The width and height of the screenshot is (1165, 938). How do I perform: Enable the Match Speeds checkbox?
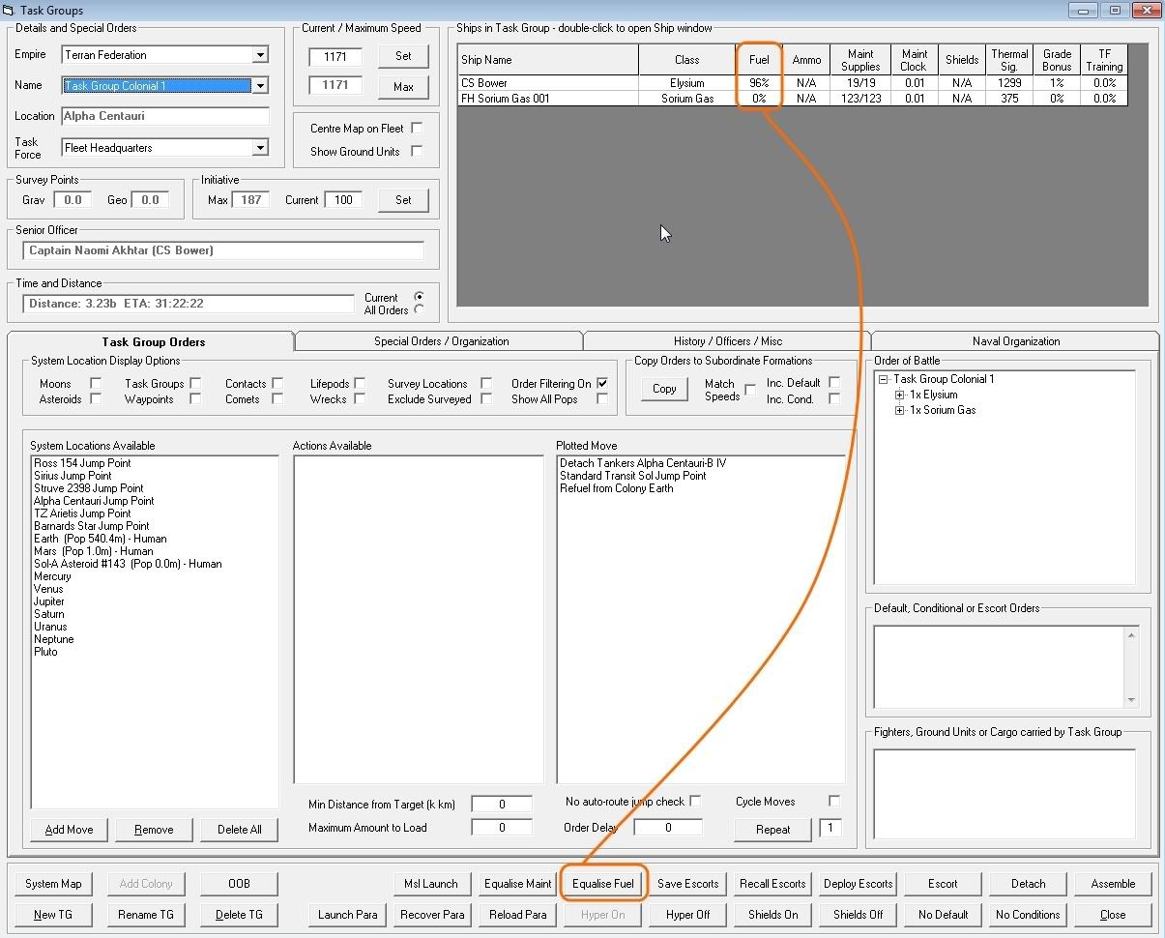(750, 390)
